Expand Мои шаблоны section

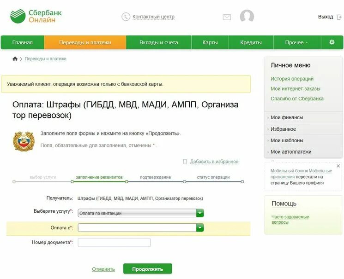(303, 140)
